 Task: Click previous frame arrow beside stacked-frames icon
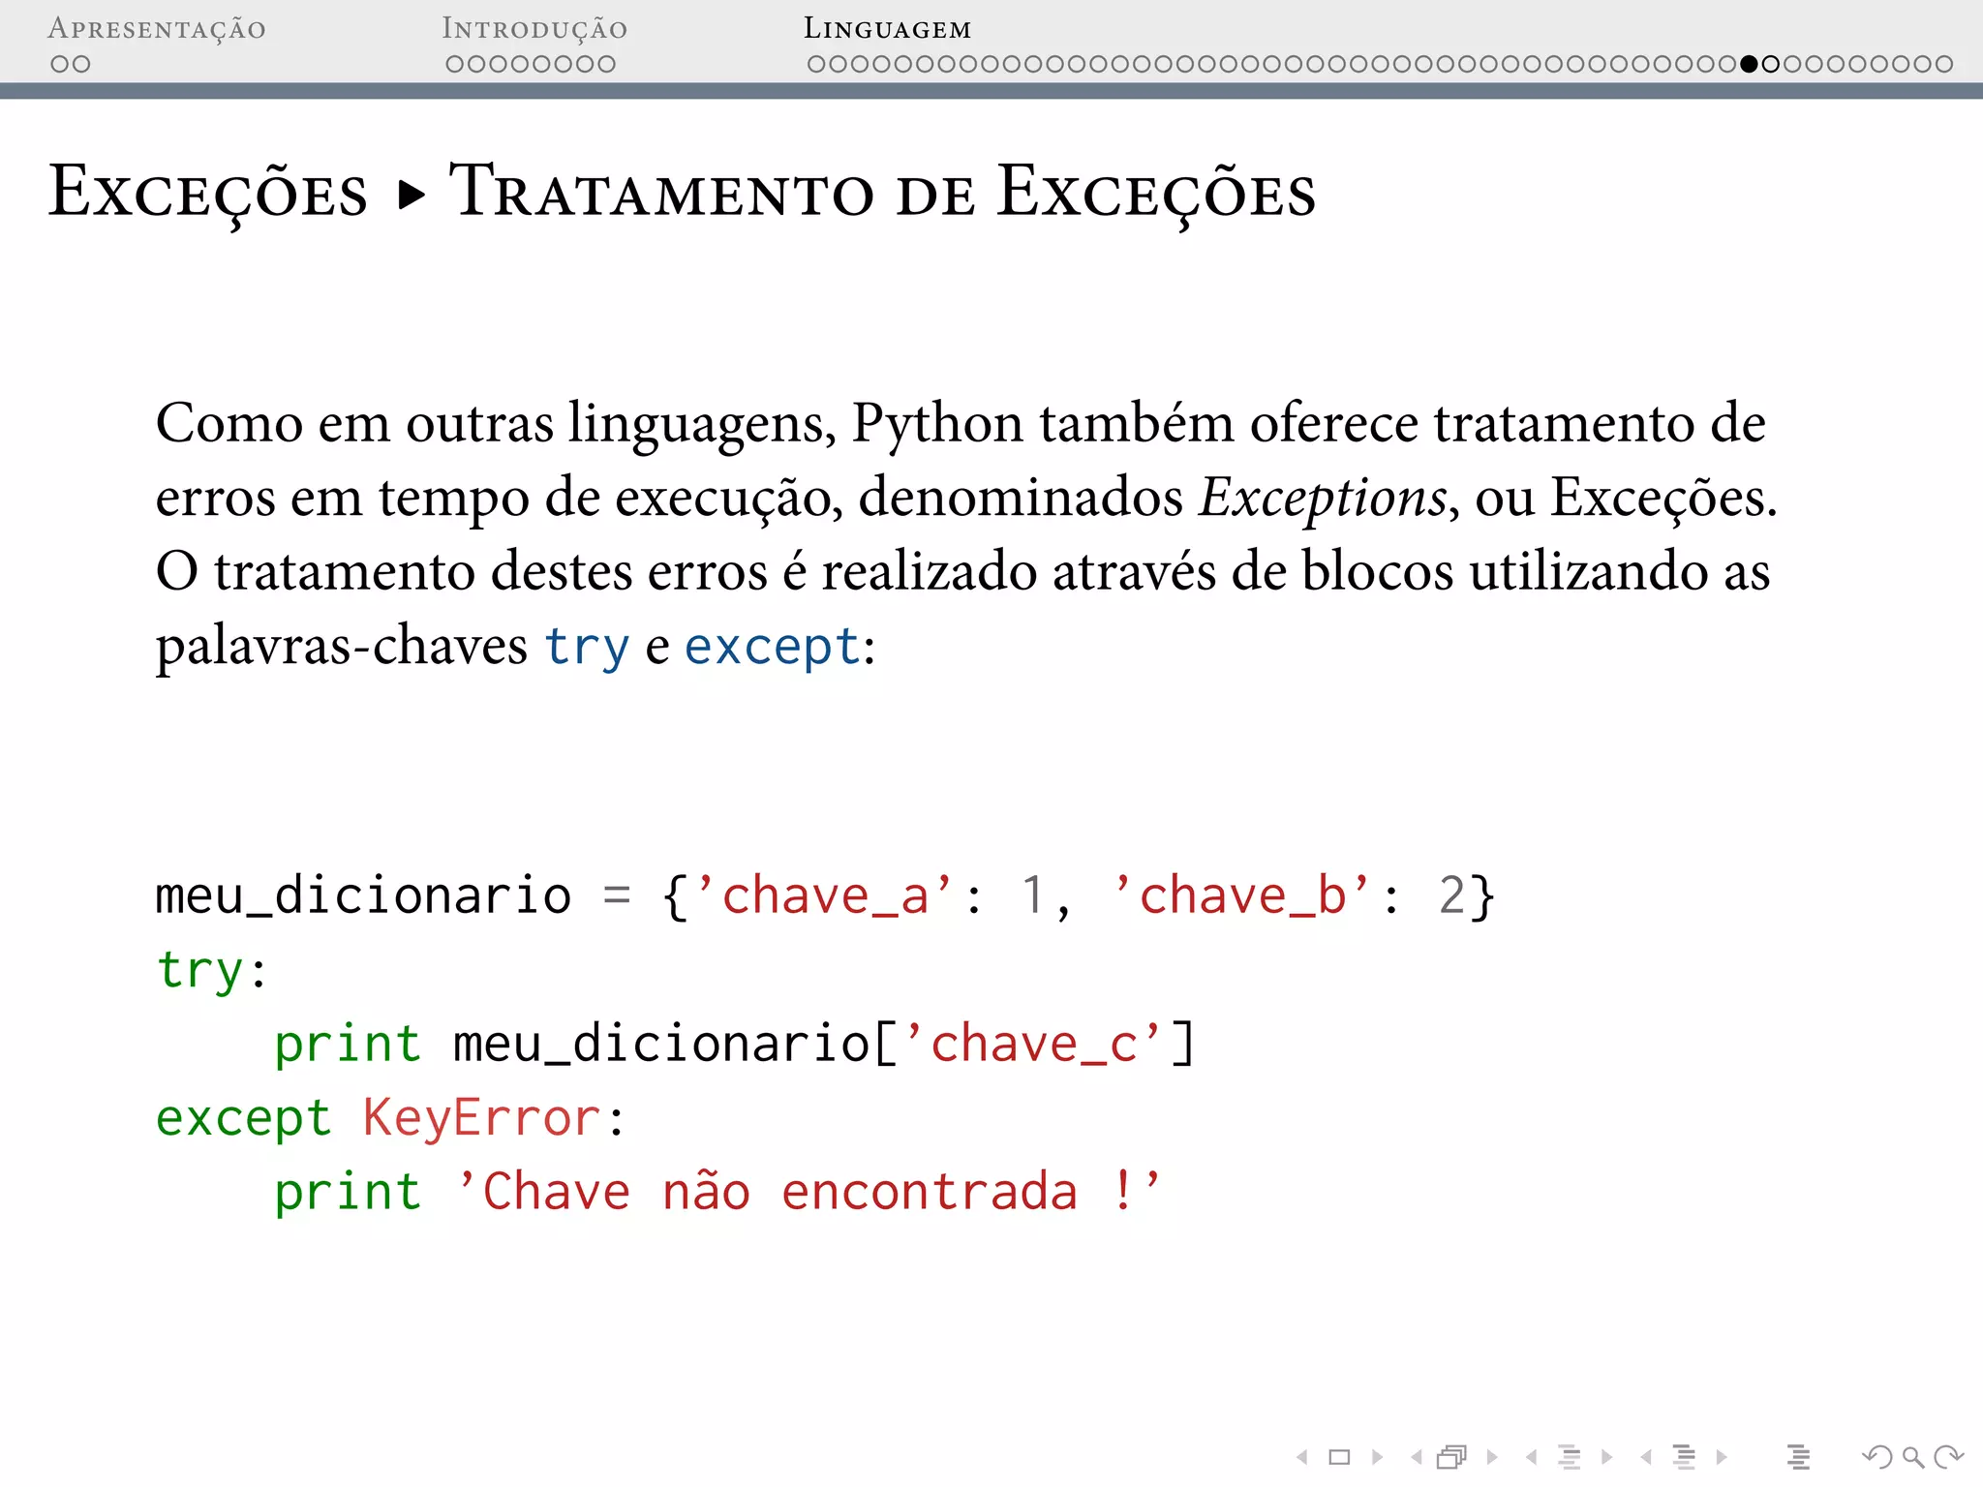[x=1417, y=1457]
